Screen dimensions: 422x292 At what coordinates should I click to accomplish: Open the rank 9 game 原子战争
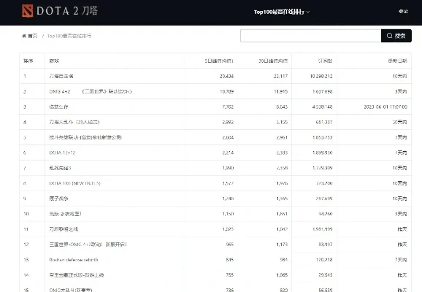coord(58,199)
